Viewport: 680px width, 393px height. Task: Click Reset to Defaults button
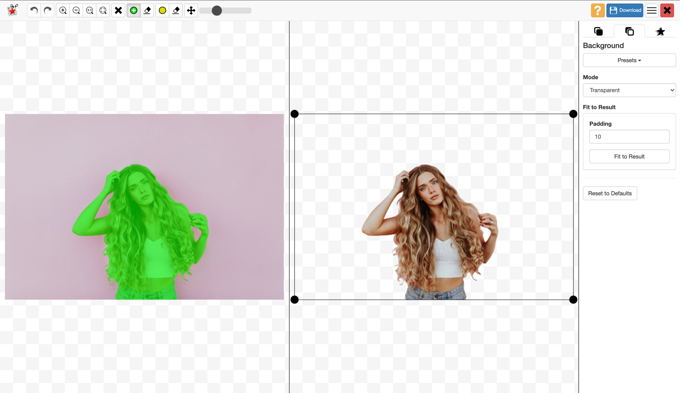click(x=610, y=193)
